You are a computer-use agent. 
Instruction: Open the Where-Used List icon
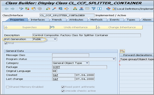coord(66,9)
